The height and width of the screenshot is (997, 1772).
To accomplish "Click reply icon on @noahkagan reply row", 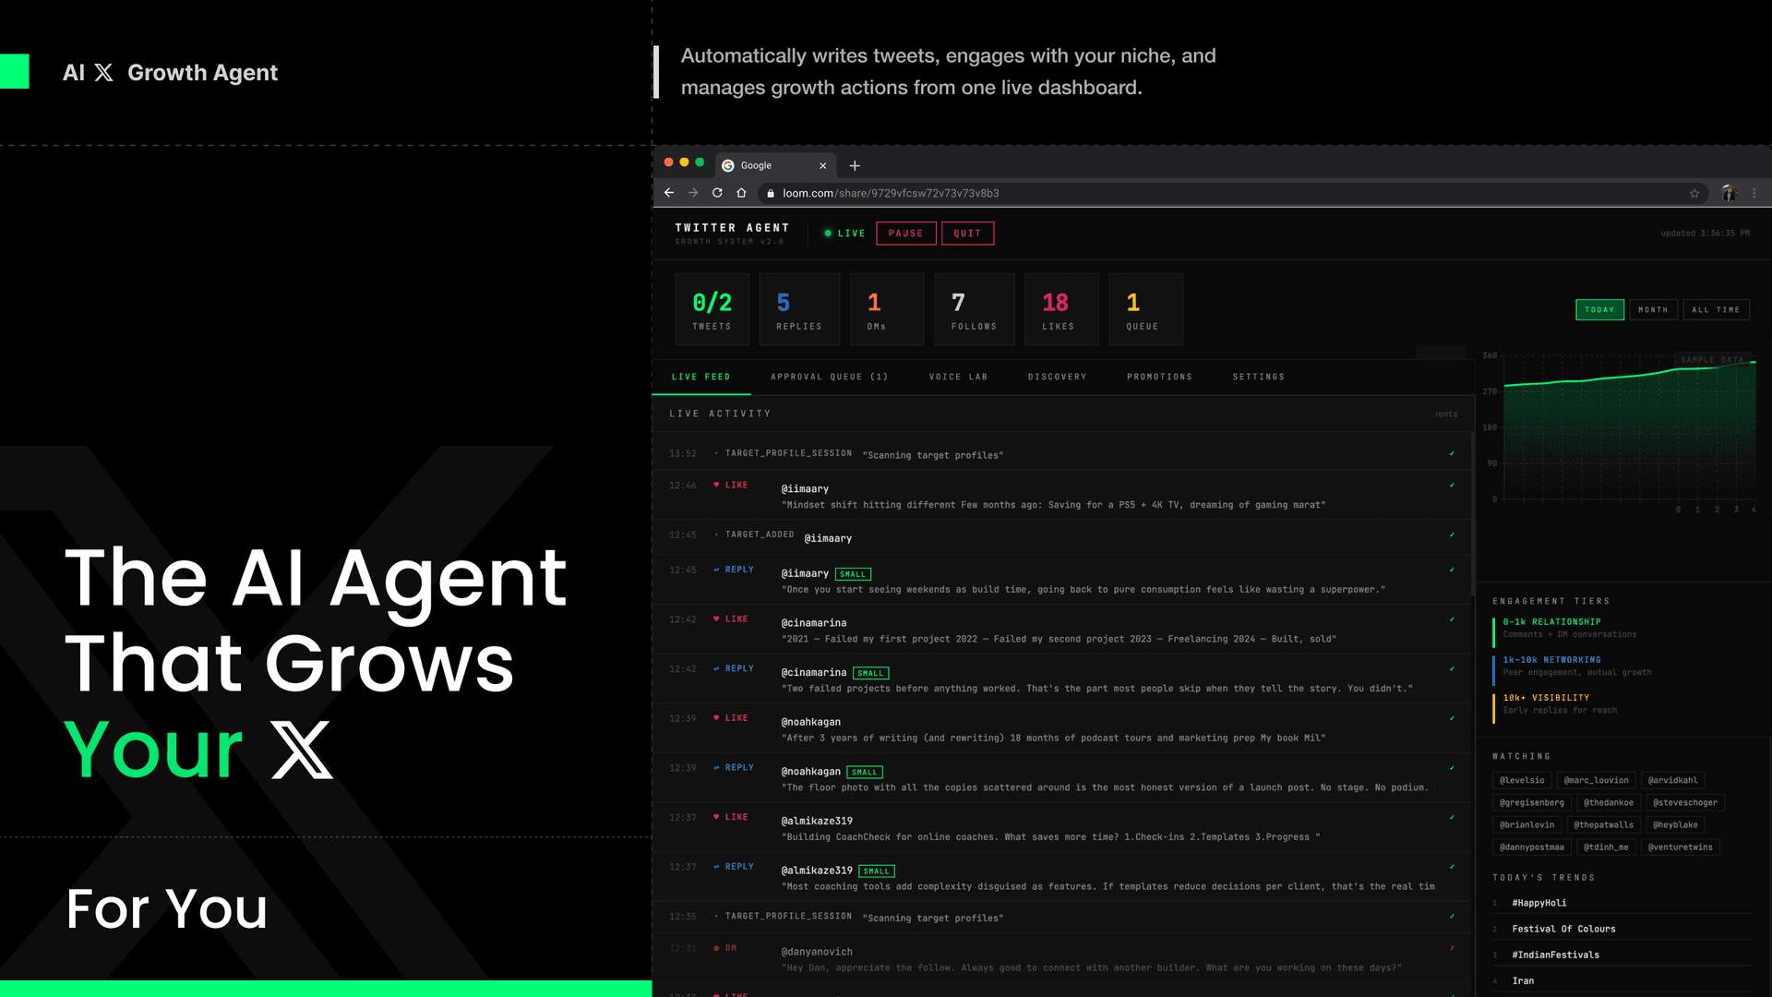I will click(716, 768).
